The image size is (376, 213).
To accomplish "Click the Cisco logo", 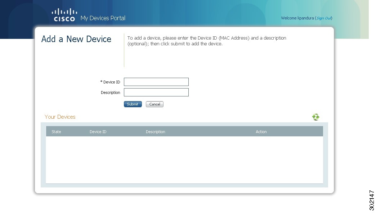I will (x=64, y=14).
